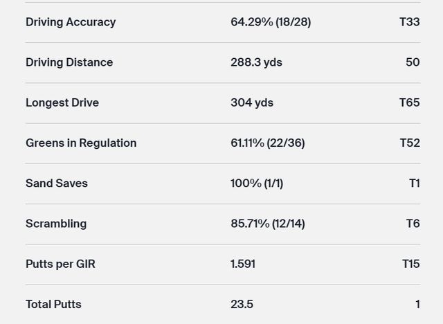Click the T1 rank for Sand Saves
The width and height of the screenshot is (443, 324).
tap(414, 183)
